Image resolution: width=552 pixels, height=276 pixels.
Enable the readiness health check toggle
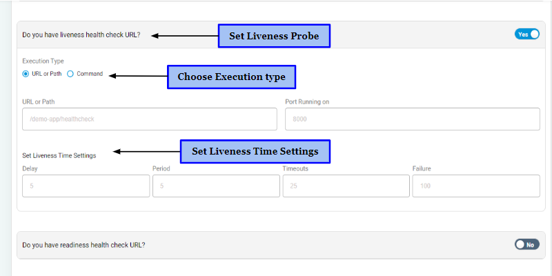pyautogui.click(x=526, y=244)
